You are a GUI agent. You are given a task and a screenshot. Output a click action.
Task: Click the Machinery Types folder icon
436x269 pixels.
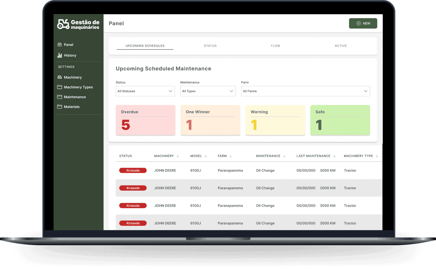(x=60, y=87)
